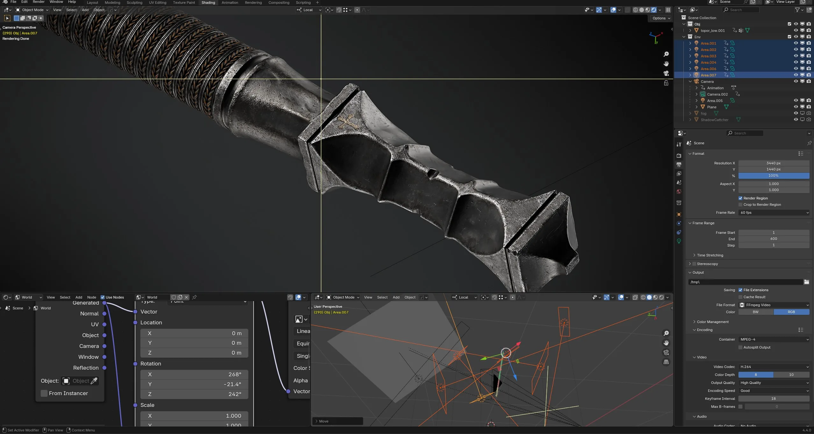This screenshot has height=434, width=814.
Task: Toggle lock camera to view icon
Action: [666, 83]
